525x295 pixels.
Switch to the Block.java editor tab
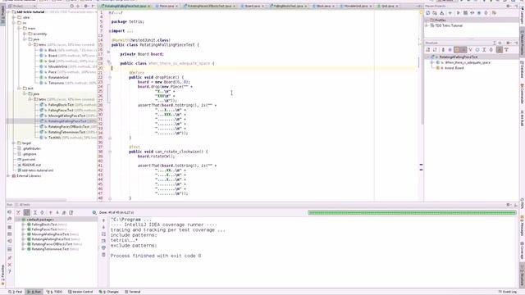point(323,6)
